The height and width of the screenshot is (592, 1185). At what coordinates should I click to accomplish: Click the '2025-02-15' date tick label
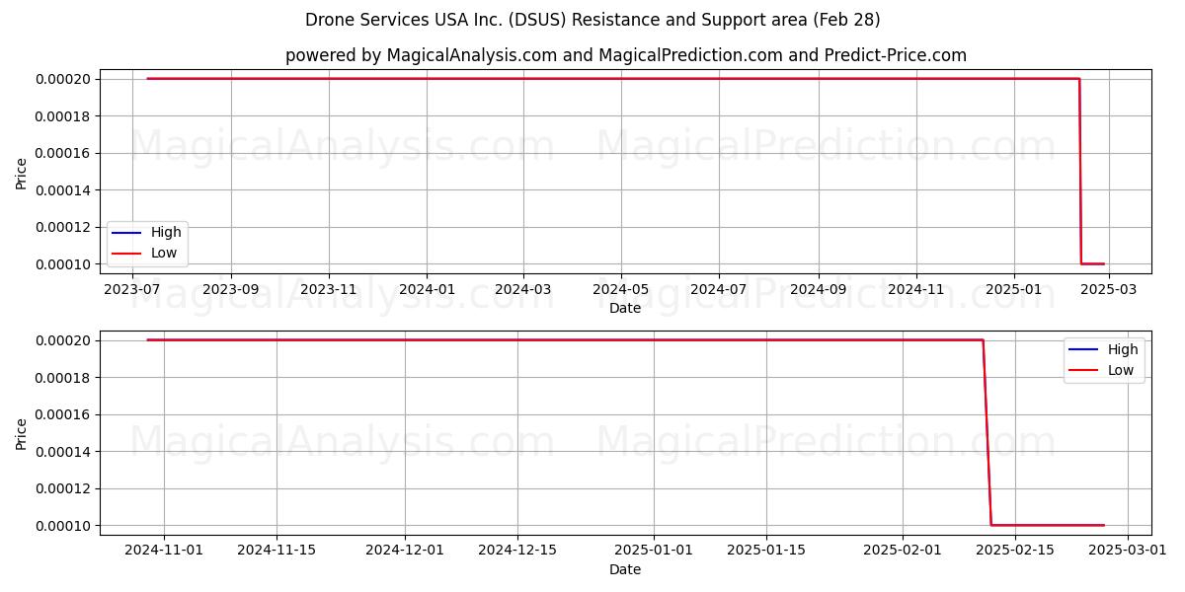click(1015, 552)
